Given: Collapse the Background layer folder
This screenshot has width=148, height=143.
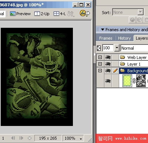Looking at the screenshot, I should coord(100,71).
